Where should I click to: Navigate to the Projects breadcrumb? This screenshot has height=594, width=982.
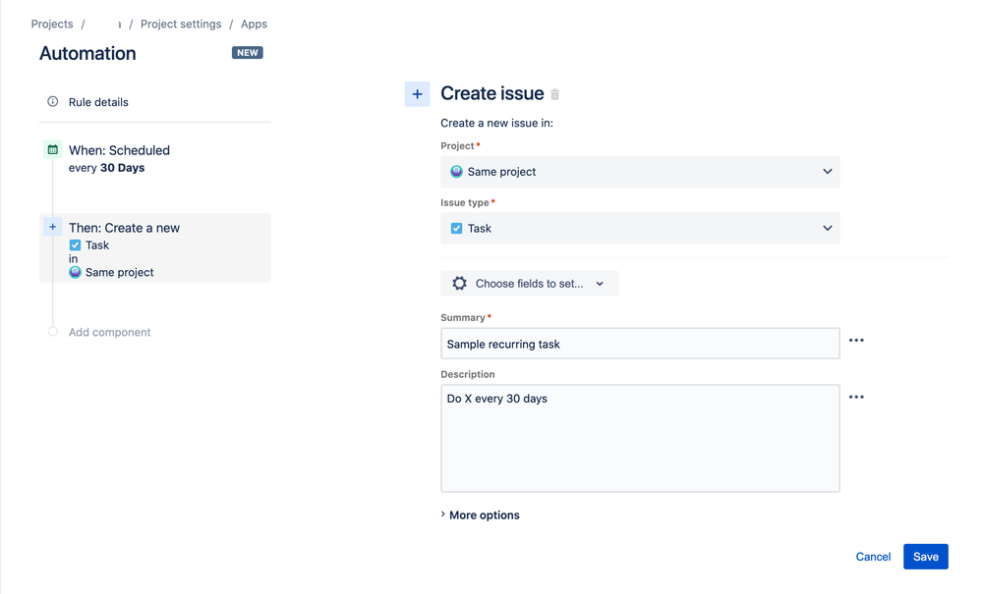[51, 24]
